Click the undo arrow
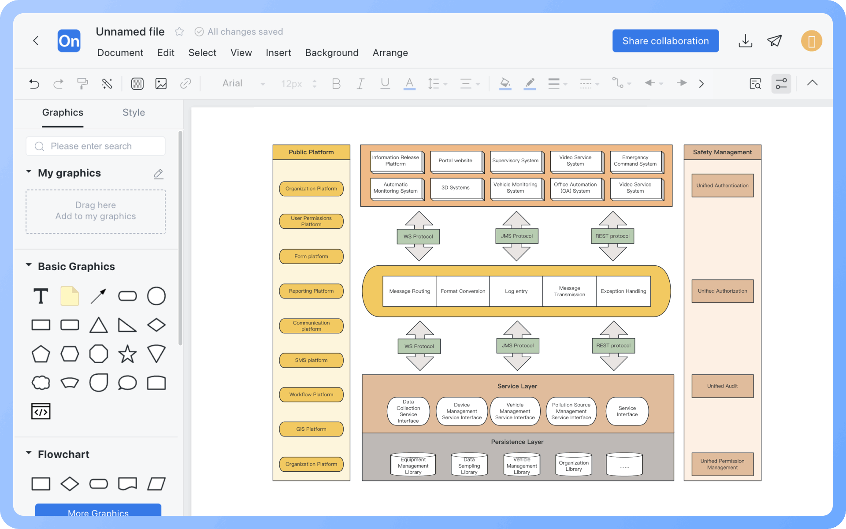Image resolution: width=846 pixels, height=529 pixels. [34, 83]
